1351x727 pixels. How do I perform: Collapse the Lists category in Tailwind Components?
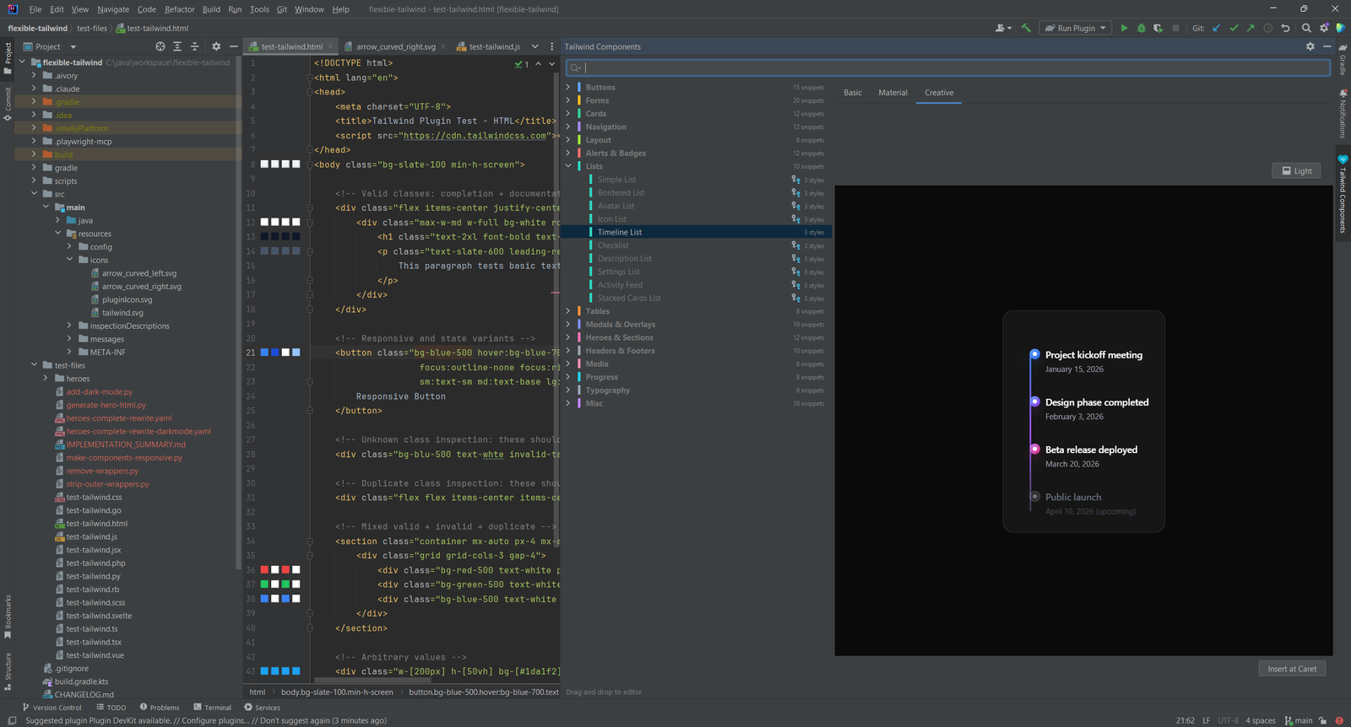click(x=568, y=166)
